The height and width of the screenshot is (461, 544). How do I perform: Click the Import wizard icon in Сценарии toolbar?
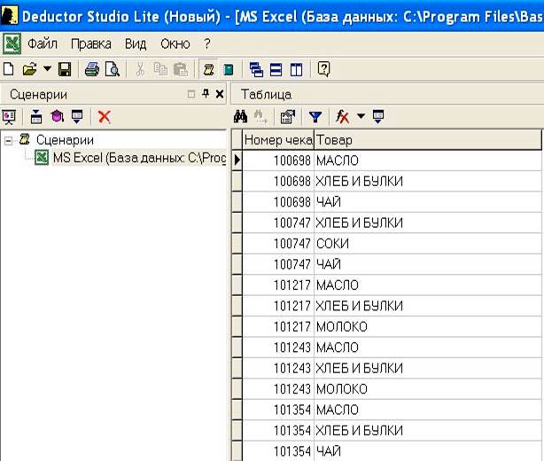9,117
